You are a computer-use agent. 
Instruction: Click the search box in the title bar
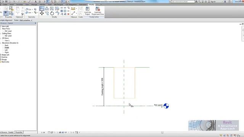[183, 2]
